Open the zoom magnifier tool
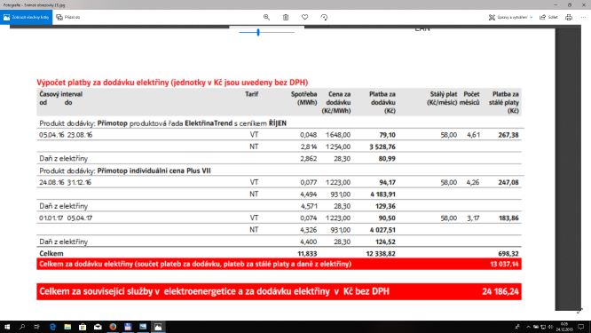This screenshot has width=591, height=333. point(266,18)
